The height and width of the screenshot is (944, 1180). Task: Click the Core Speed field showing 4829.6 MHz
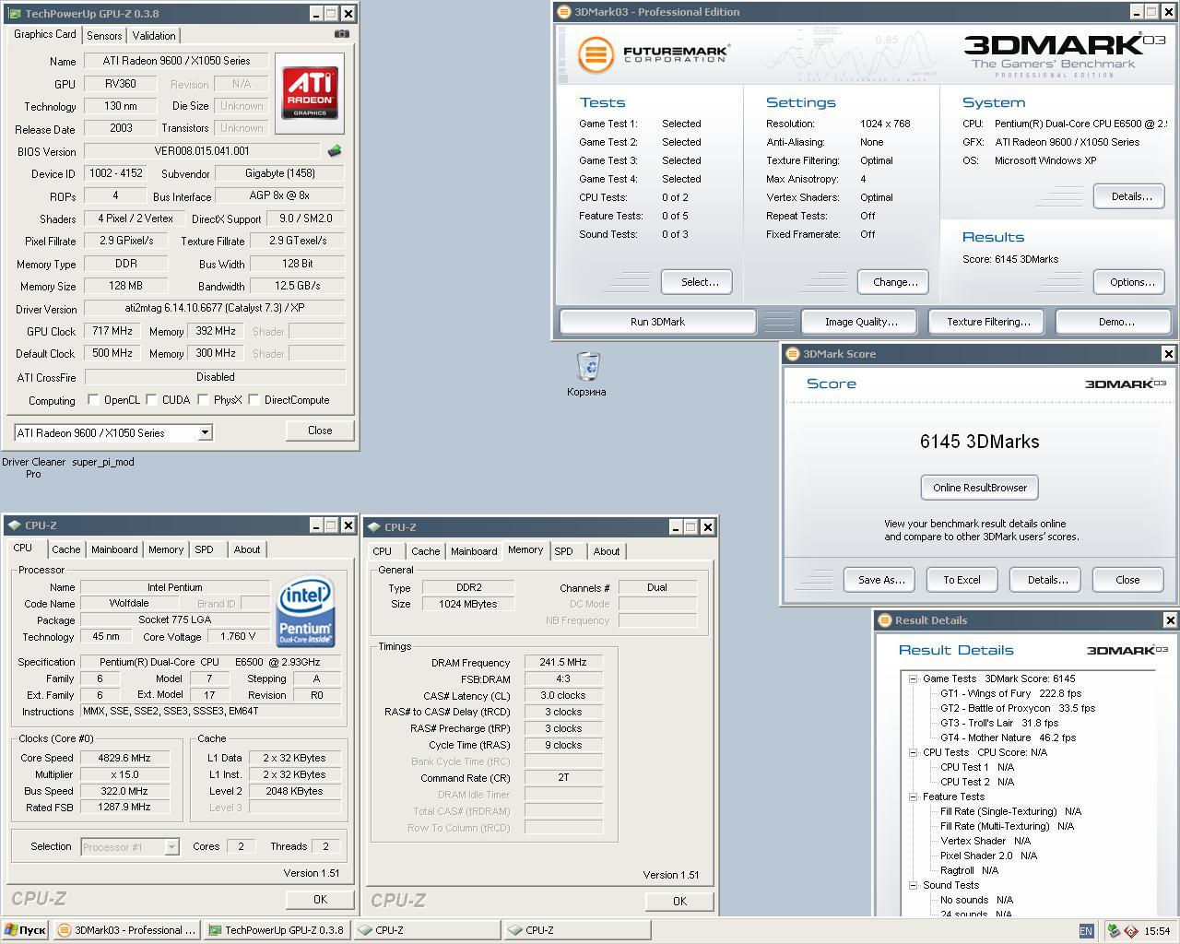pyautogui.click(x=124, y=758)
